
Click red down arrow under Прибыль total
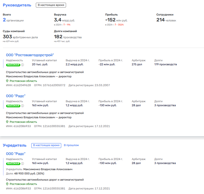coord(116,25)
